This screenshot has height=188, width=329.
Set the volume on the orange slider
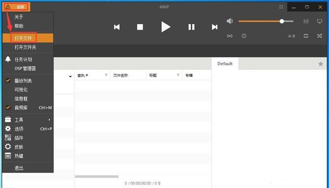click(266, 21)
